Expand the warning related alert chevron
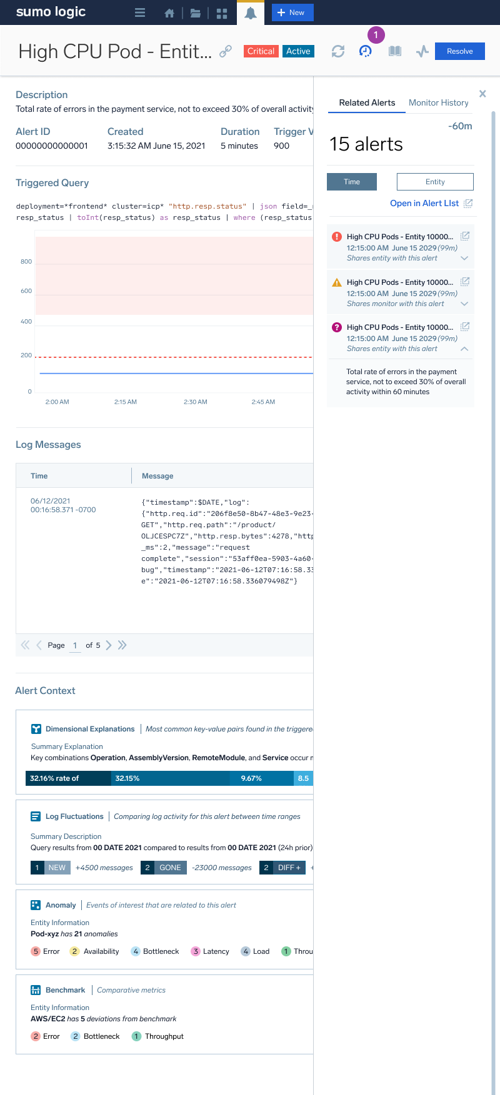 (x=464, y=304)
